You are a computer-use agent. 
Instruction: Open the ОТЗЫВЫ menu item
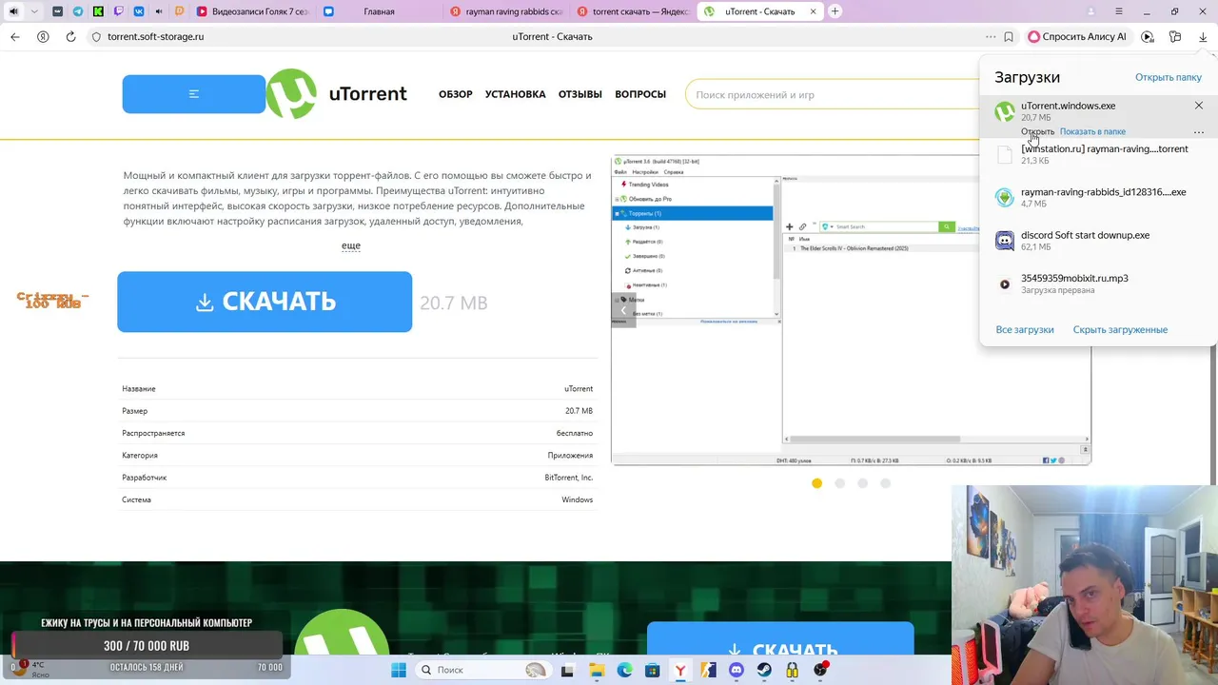(580, 94)
